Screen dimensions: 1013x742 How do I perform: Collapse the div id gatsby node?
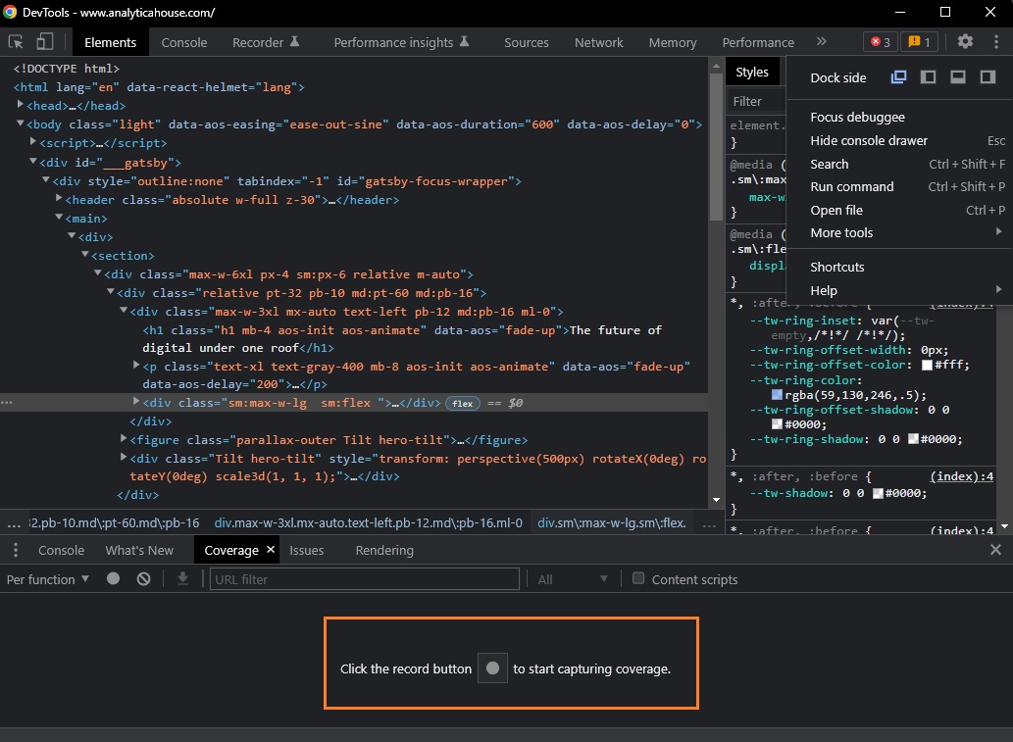(33, 162)
